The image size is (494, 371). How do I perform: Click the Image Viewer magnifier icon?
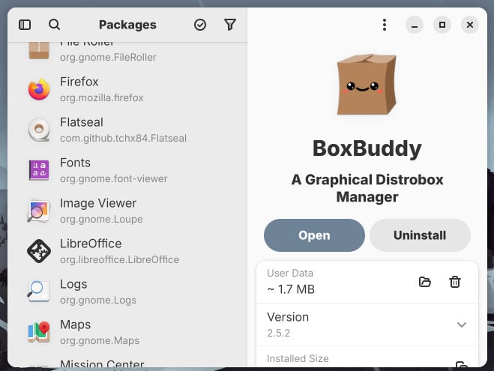(x=39, y=211)
